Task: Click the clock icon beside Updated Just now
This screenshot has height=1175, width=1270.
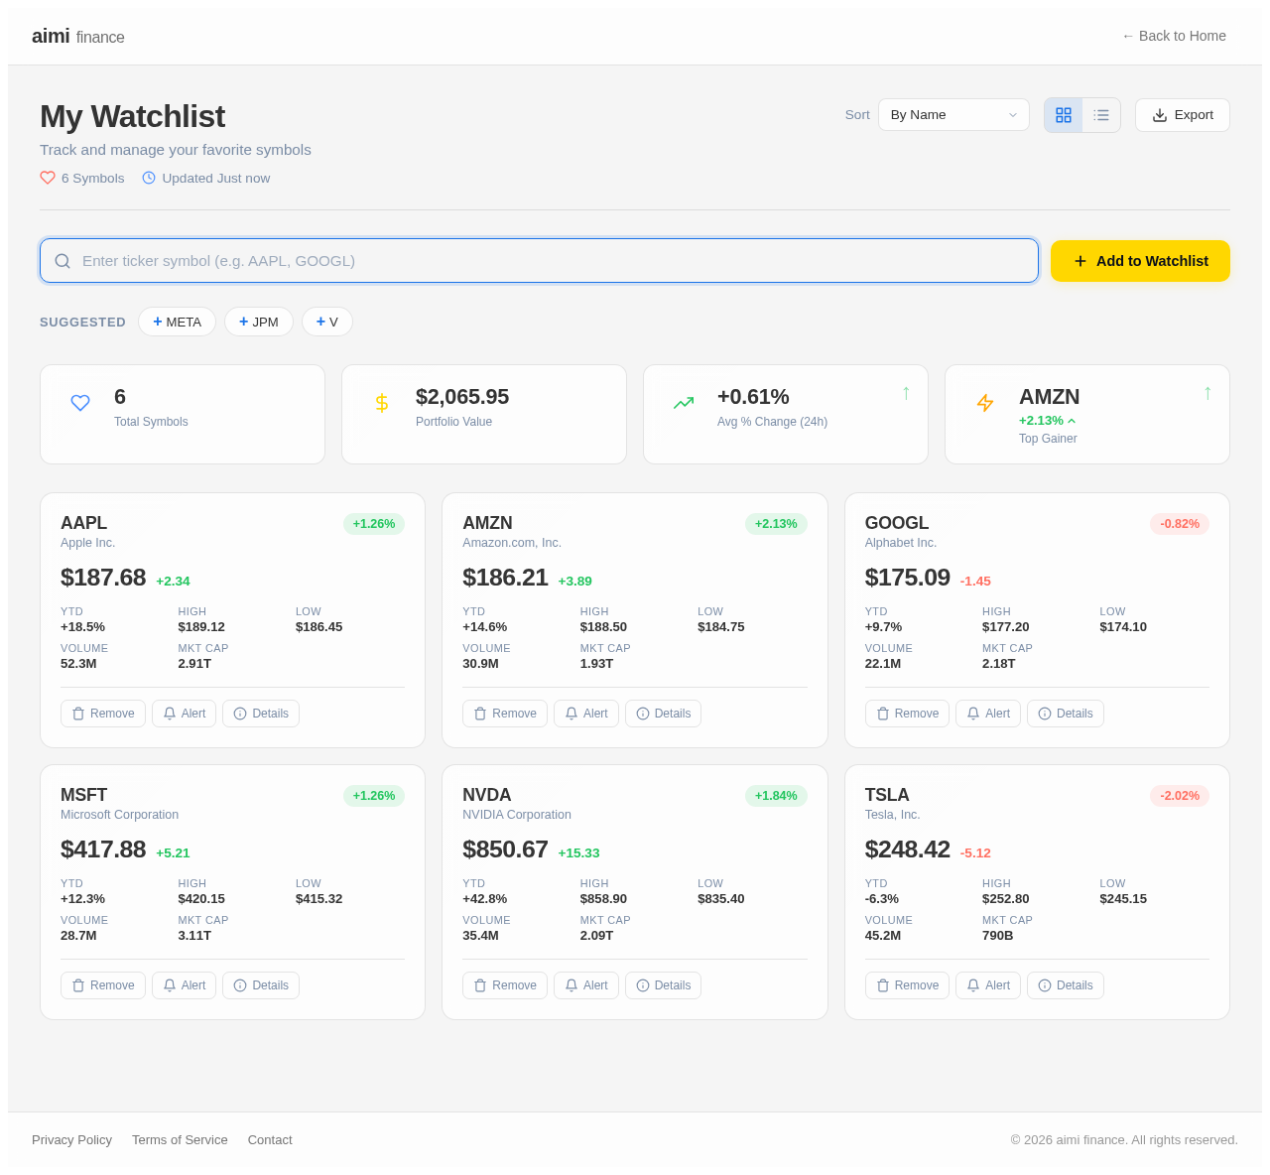Action: 149,178
